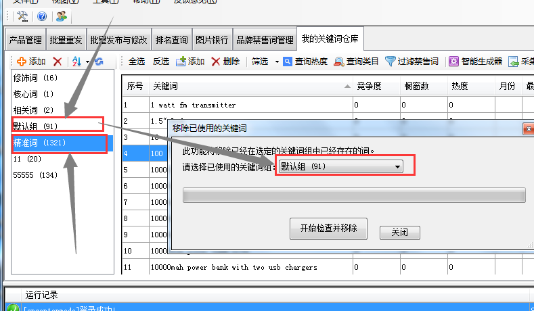Add keyword using 添加 in keyword toolbar
This screenshot has height=311, width=534.
coord(190,62)
